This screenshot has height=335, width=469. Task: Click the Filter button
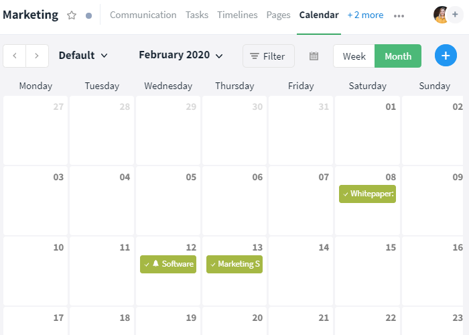(268, 56)
